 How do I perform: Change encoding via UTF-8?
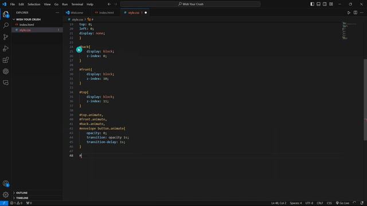309,203
